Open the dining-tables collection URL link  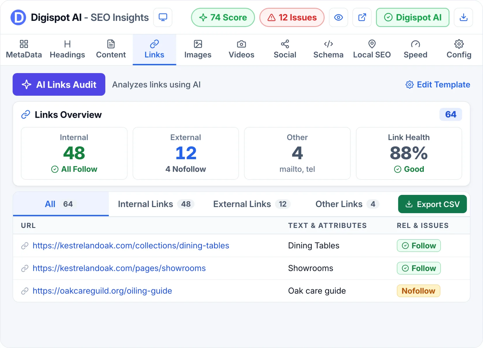131,246
